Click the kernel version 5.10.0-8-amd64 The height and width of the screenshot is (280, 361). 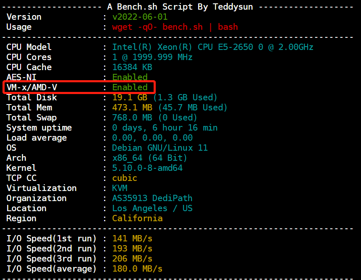(x=147, y=168)
